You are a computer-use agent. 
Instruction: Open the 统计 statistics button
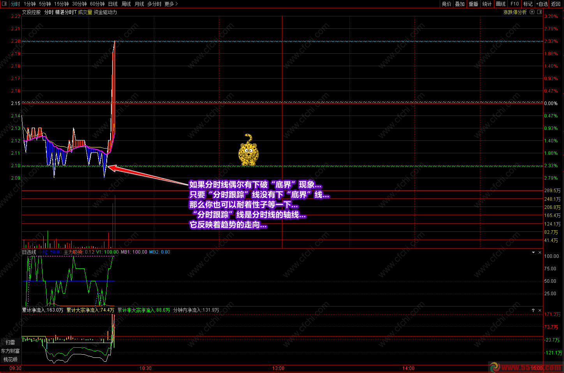pos(487,4)
